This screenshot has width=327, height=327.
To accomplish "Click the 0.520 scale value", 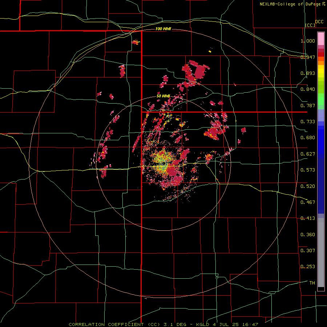I will 308,186.
